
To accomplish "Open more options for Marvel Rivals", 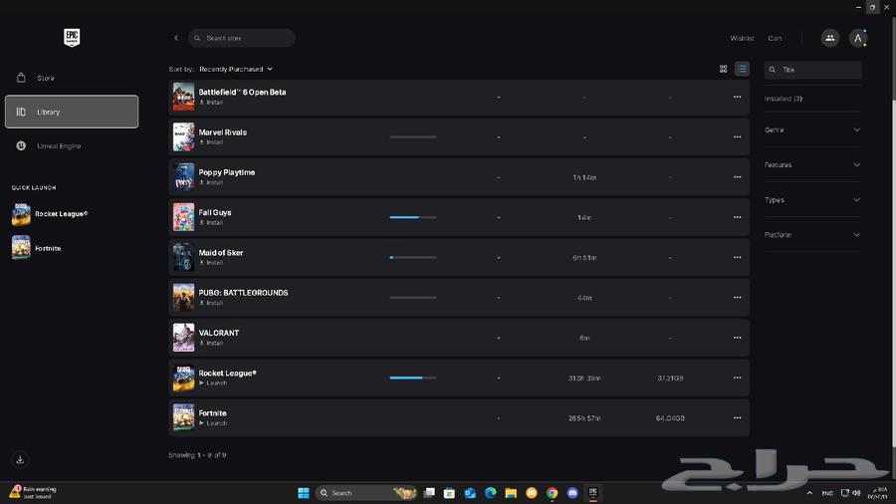I will click(737, 137).
